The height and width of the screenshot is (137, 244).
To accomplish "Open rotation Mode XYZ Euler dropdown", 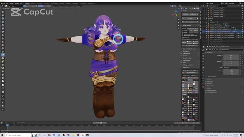I will coord(231,68).
